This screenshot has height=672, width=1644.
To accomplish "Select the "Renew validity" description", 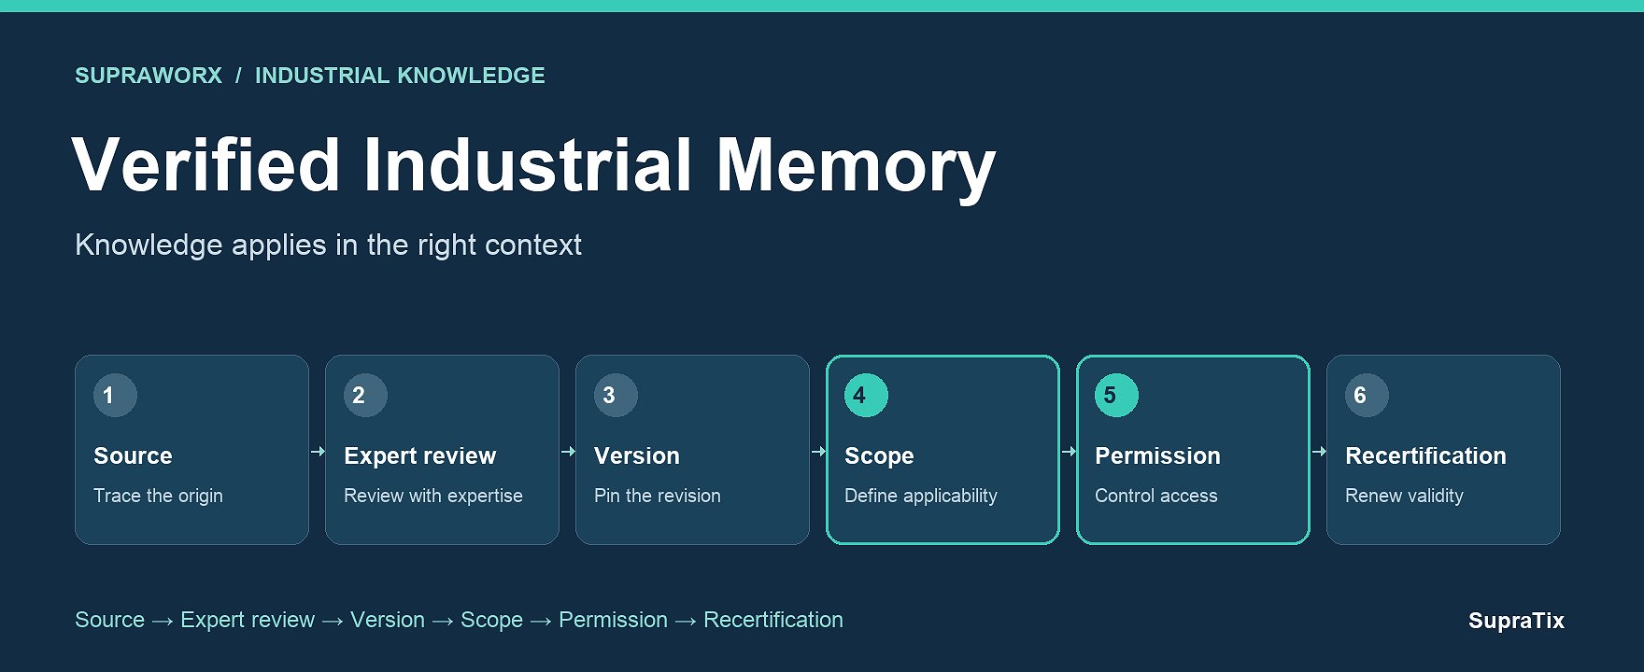I will point(1404,496).
